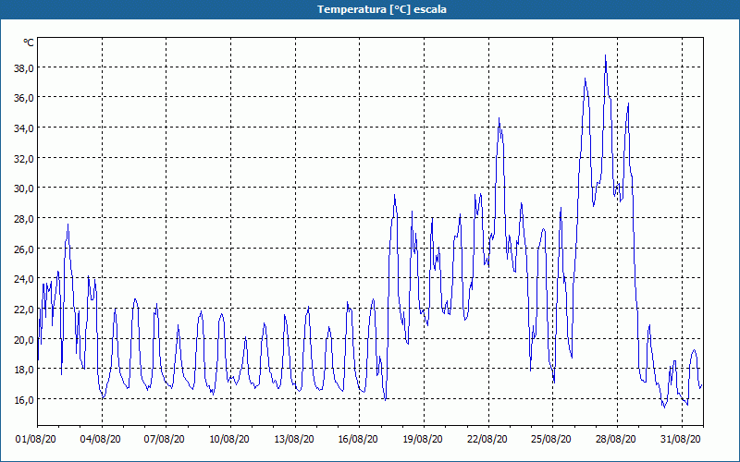The width and height of the screenshot is (740, 462).
Task: Click the 31/08/20 date label
Action: click(x=680, y=440)
